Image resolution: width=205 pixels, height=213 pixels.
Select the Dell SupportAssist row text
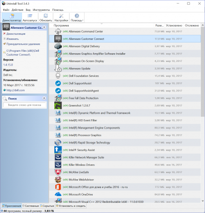80,83
